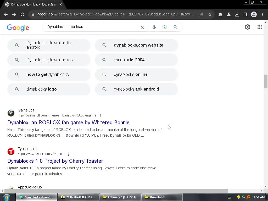The width and height of the screenshot is (268, 201).
Task: Open the Extensions puzzle icon
Action: [220, 15]
